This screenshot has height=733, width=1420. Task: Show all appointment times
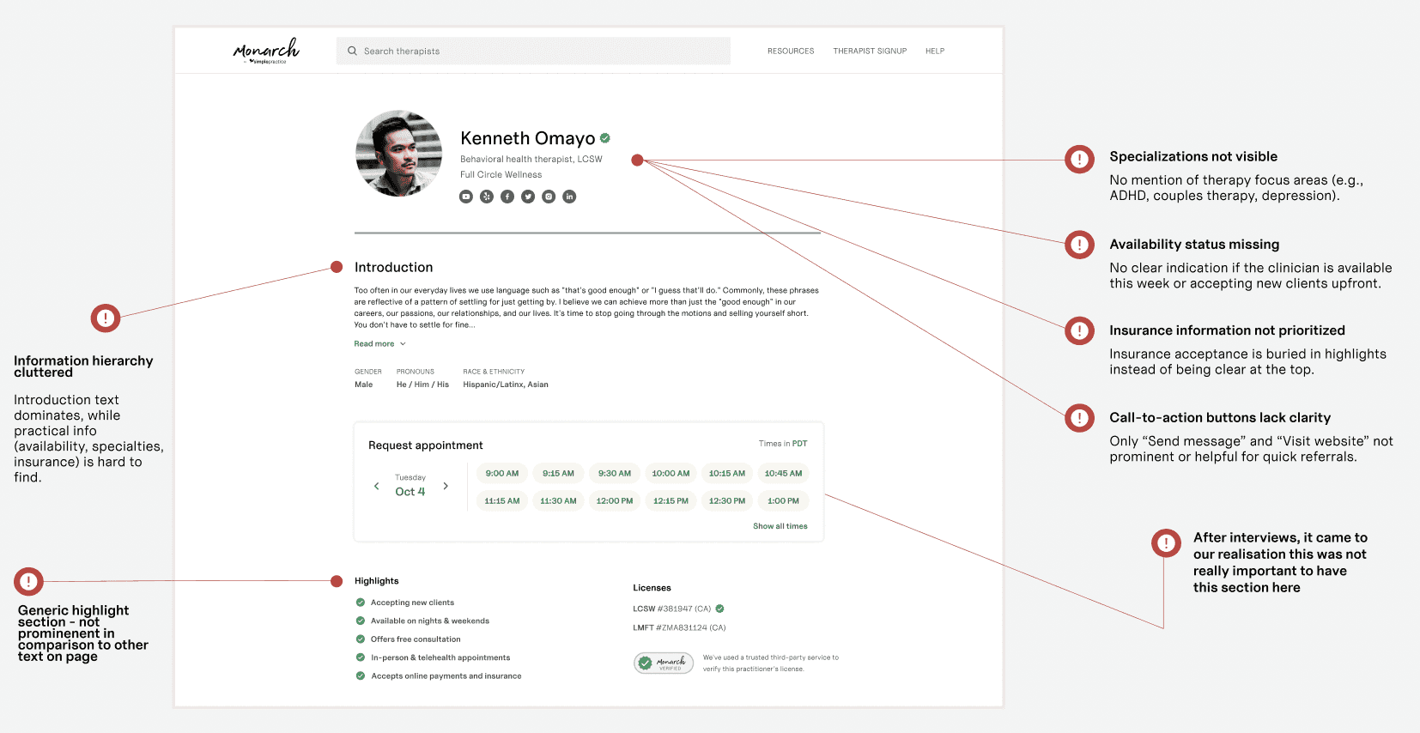point(780,526)
